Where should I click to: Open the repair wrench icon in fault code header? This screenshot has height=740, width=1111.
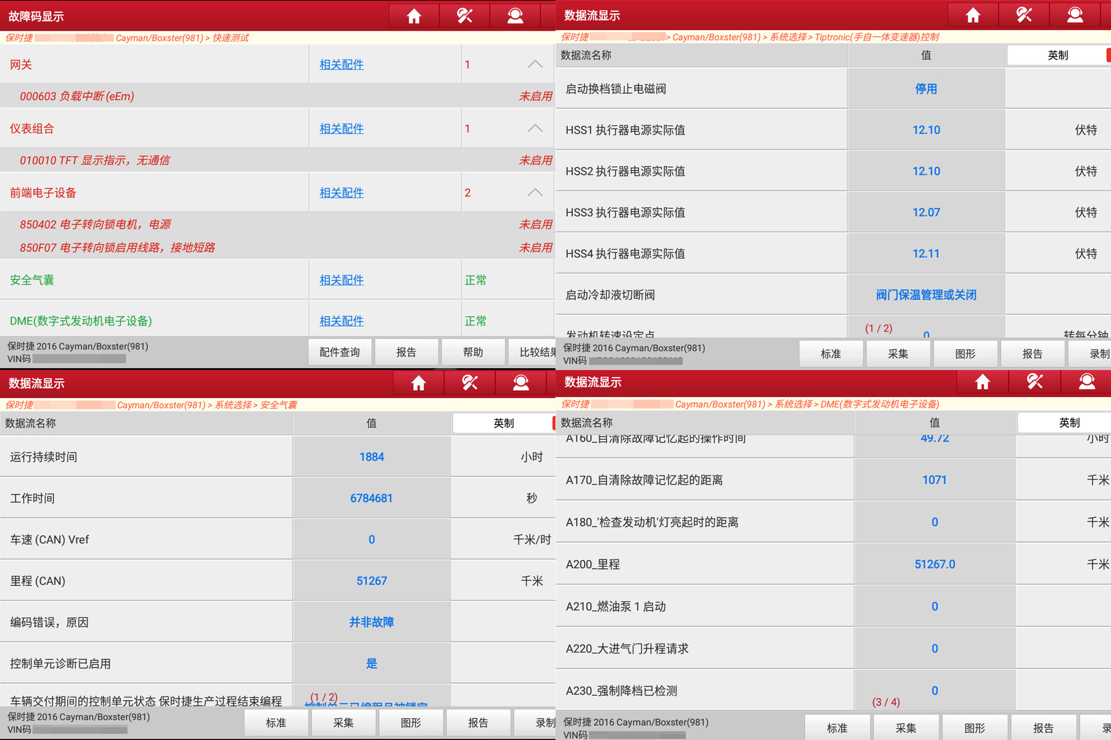[465, 16]
